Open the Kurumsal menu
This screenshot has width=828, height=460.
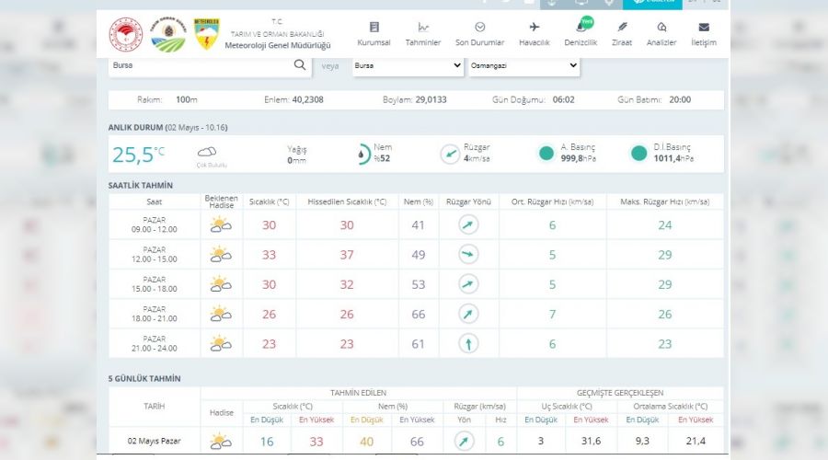(x=374, y=34)
